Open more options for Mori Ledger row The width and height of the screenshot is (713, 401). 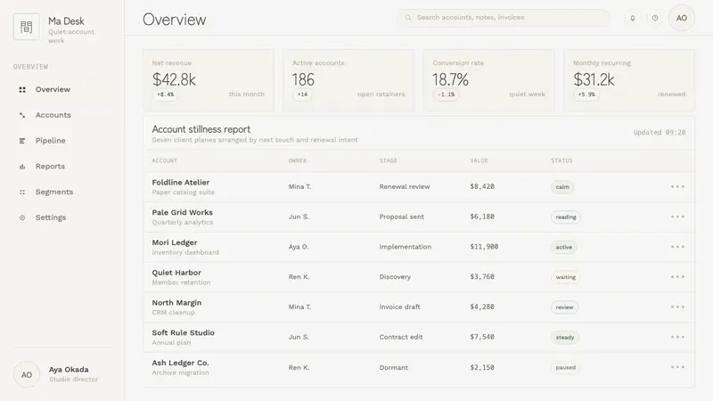pyautogui.click(x=677, y=247)
